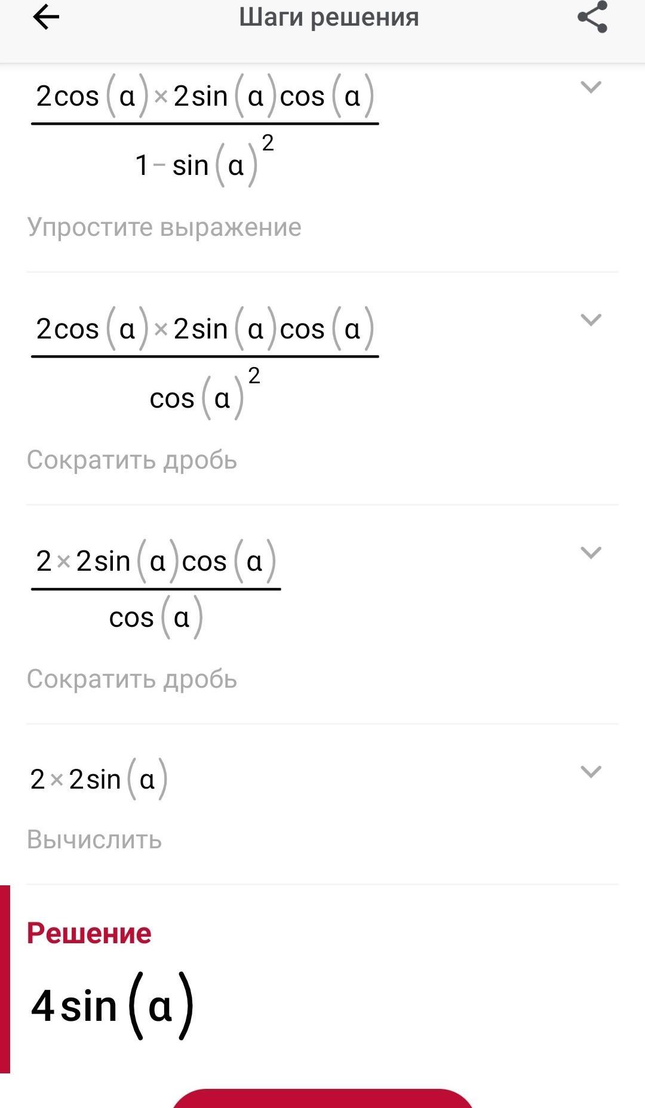Tap the share icon in the header
The height and width of the screenshot is (1108, 645).
point(592,17)
